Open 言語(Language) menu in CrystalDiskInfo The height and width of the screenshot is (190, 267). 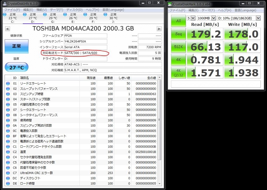pos(113,10)
